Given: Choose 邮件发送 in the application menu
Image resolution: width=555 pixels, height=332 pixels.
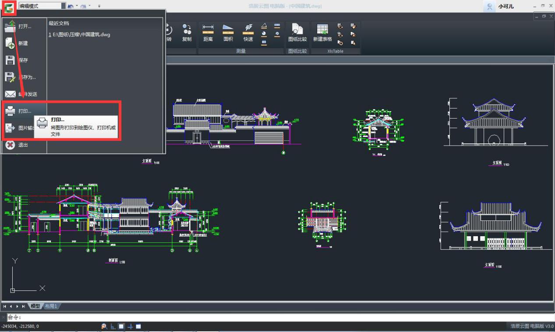Looking at the screenshot, I should point(24,94).
